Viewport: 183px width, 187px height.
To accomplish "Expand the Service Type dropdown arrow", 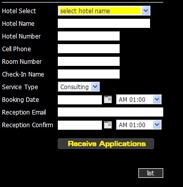I will [95, 87].
